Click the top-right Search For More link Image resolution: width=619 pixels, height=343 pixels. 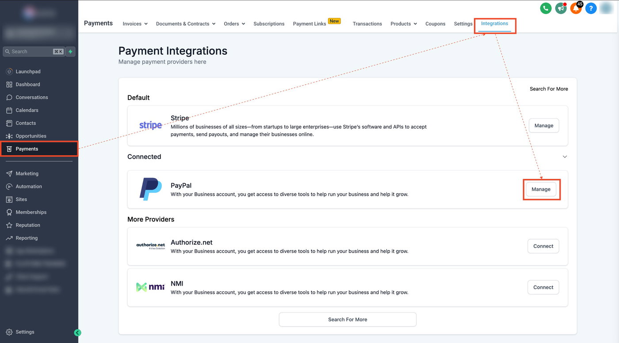[x=549, y=89]
